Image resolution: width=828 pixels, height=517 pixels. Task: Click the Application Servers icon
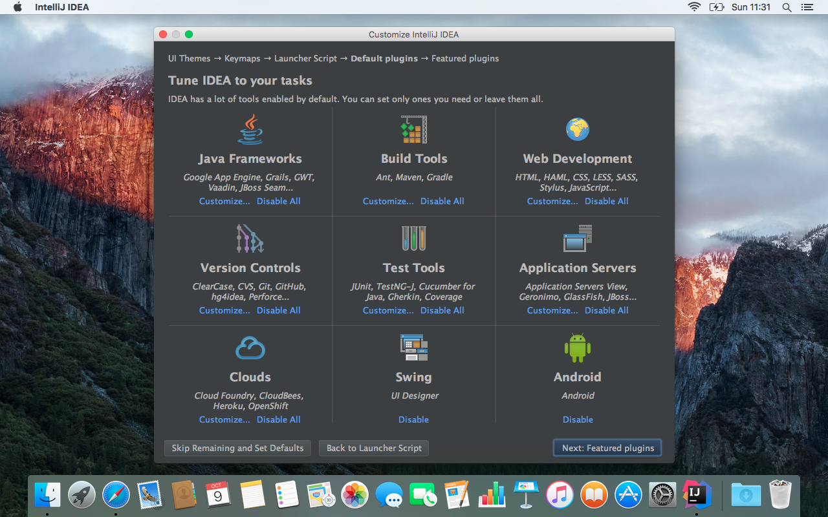click(578, 238)
